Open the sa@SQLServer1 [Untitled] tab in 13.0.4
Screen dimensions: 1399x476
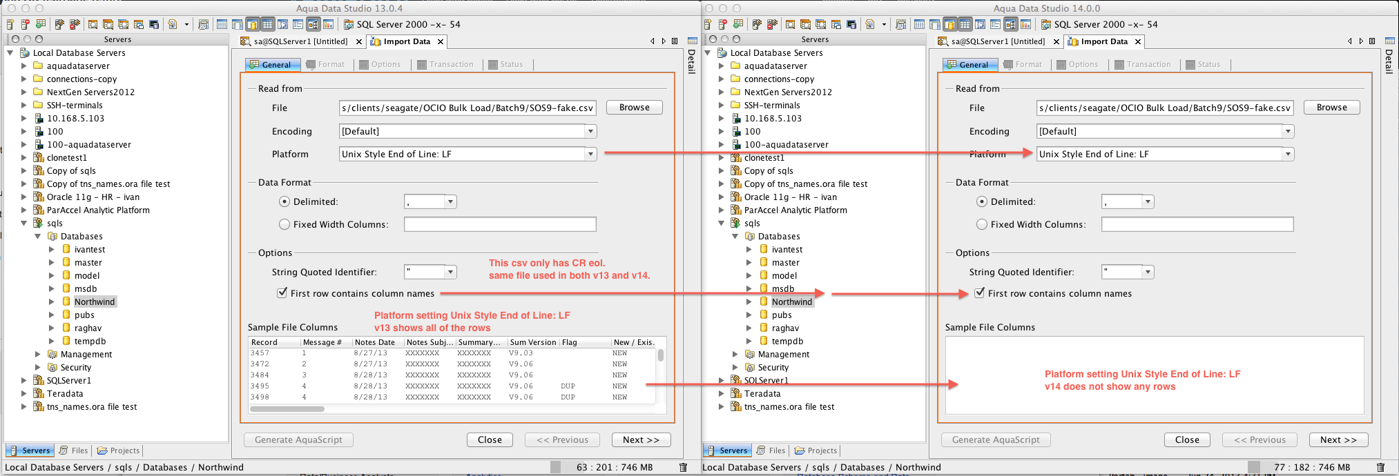point(301,41)
